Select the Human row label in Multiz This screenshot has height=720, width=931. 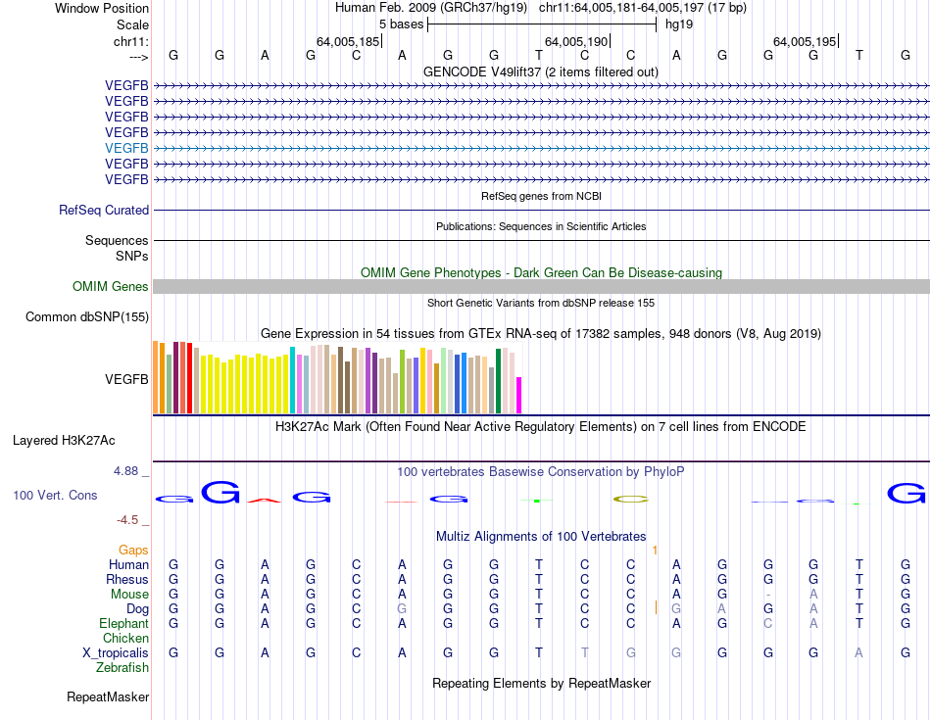click(128, 564)
